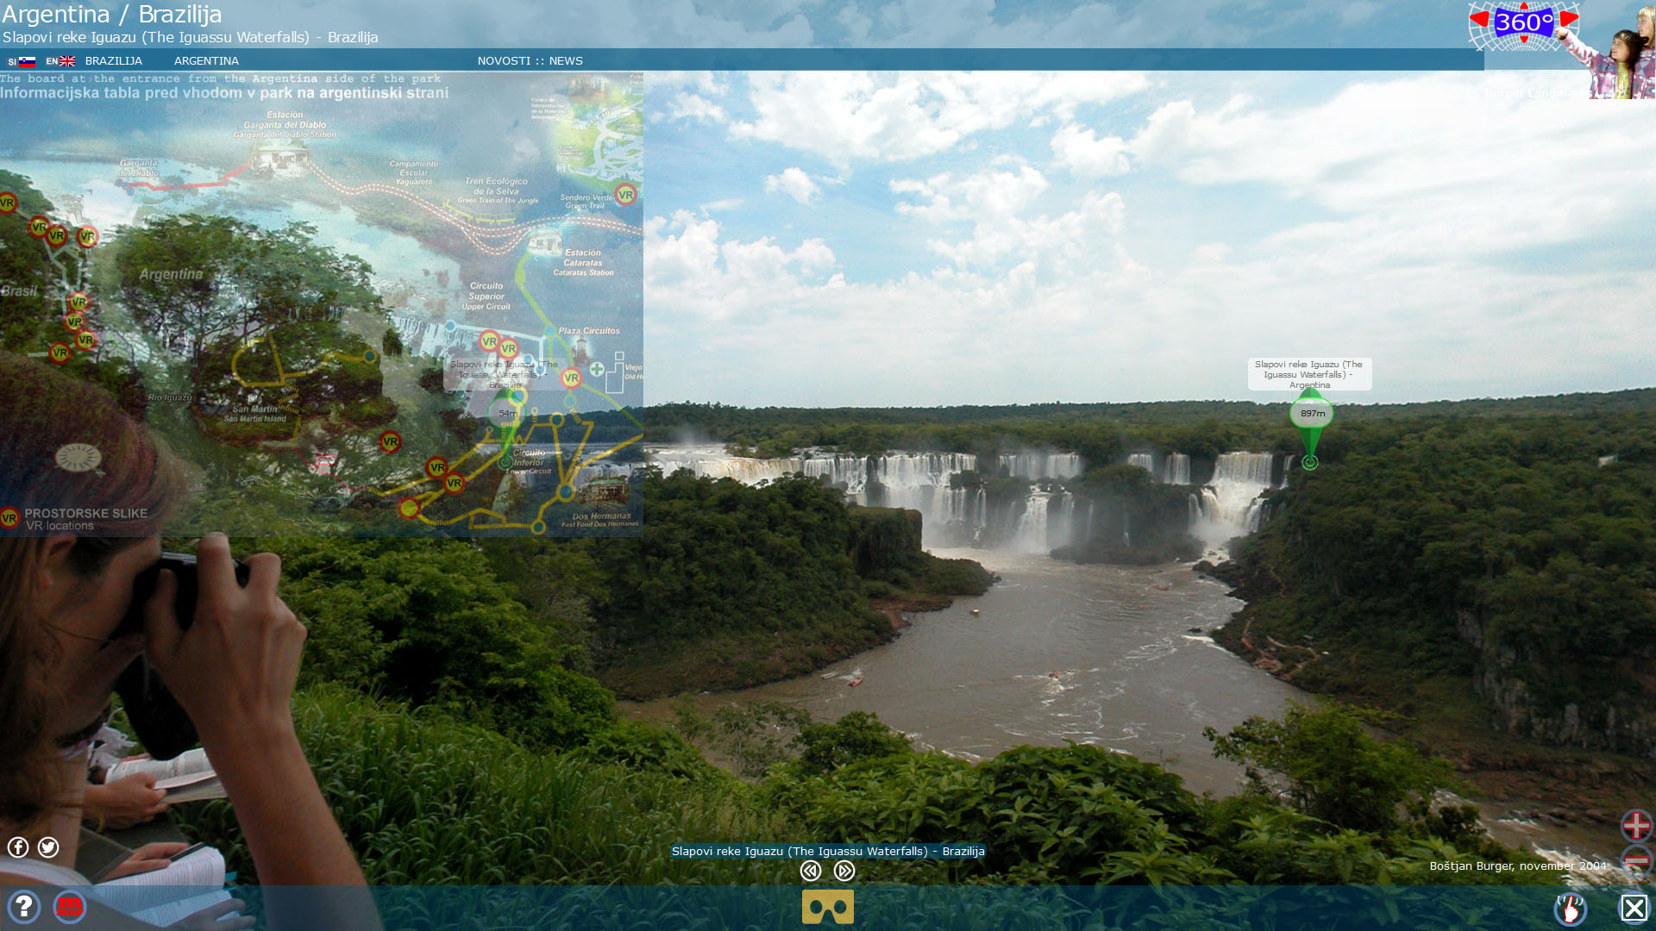This screenshot has width=1656, height=931.
Task: Zoom in with red plus button
Action: pos(1635,825)
